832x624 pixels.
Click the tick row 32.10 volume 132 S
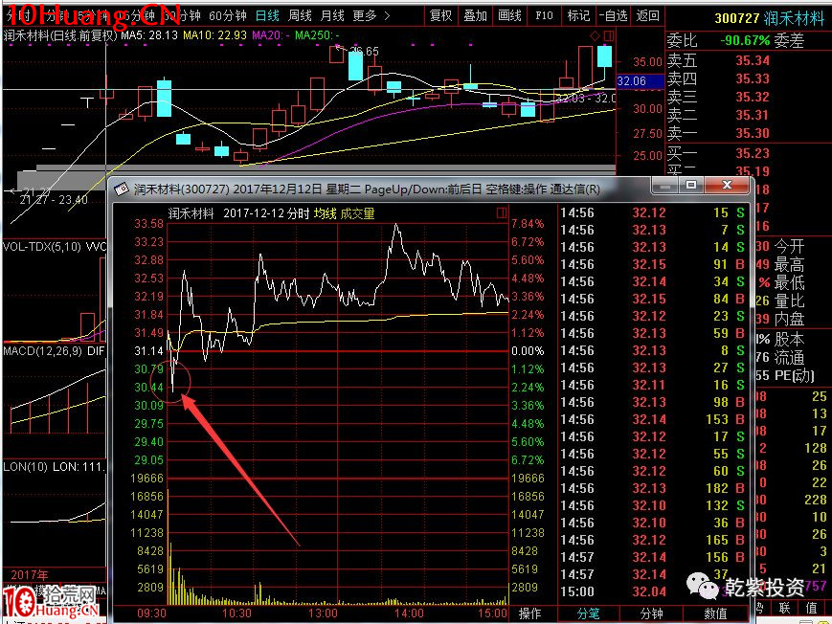point(653,505)
